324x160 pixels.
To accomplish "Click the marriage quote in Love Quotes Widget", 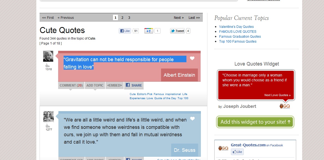I will pos(255,80).
